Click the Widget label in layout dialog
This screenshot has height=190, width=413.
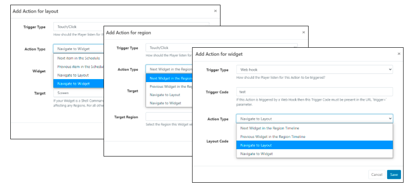coord(39,71)
